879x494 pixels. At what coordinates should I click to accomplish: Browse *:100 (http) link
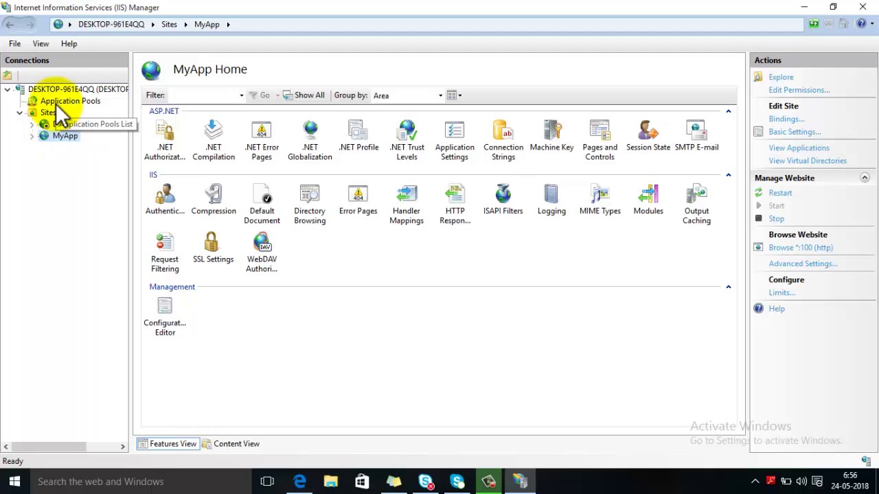pyautogui.click(x=801, y=248)
